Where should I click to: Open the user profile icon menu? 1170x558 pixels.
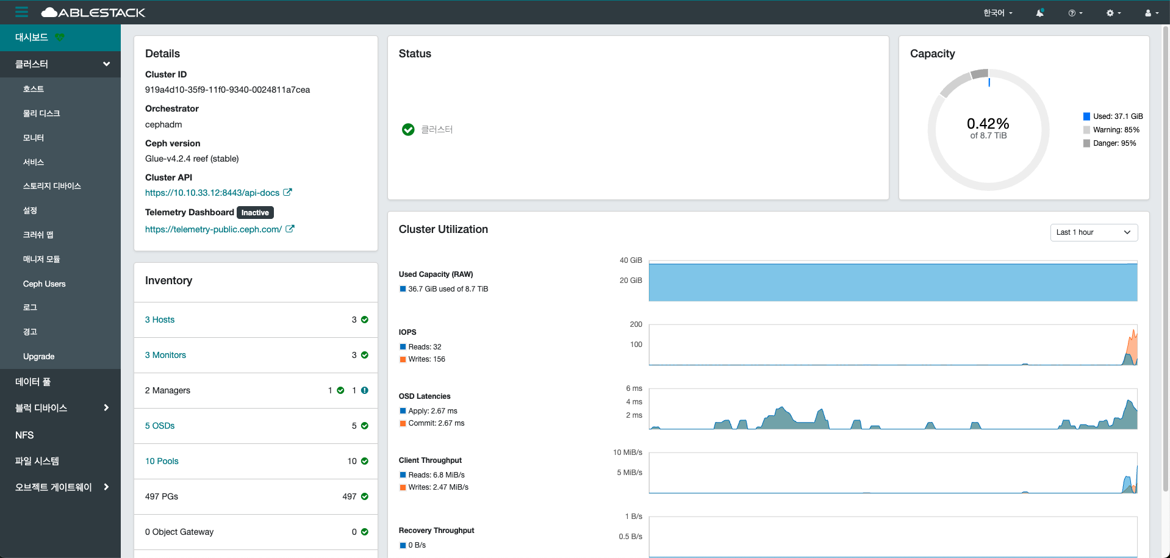click(x=1151, y=13)
